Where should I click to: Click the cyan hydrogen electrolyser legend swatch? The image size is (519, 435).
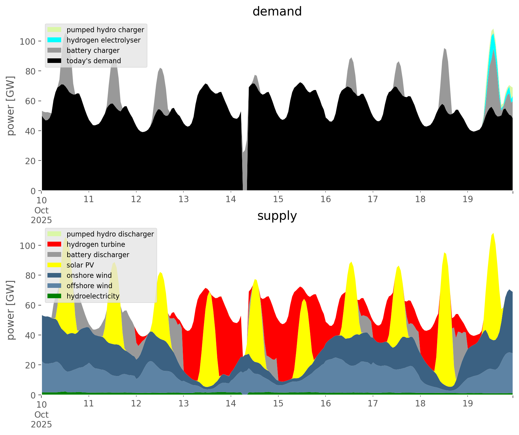pyautogui.click(x=54, y=40)
